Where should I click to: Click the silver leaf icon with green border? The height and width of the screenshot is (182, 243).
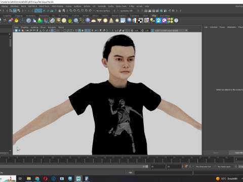coord(52,21)
